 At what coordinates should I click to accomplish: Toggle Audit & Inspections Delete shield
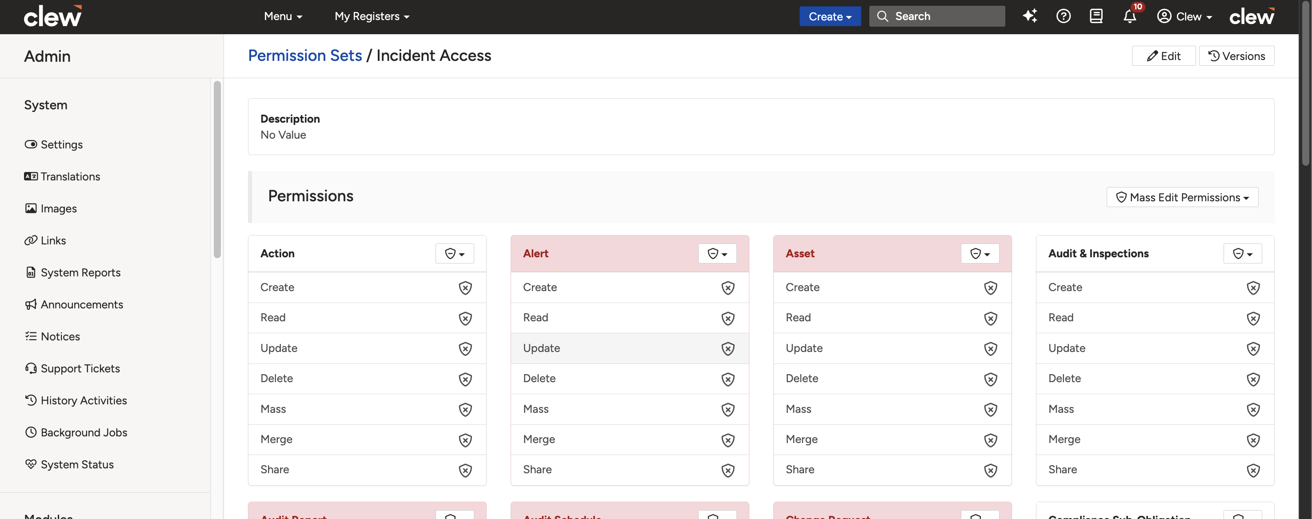coord(1253,379)
